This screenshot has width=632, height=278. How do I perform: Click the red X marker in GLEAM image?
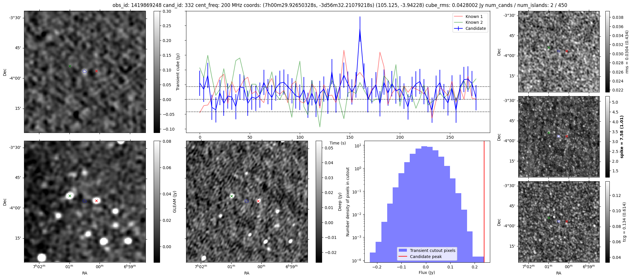point(96,201)
